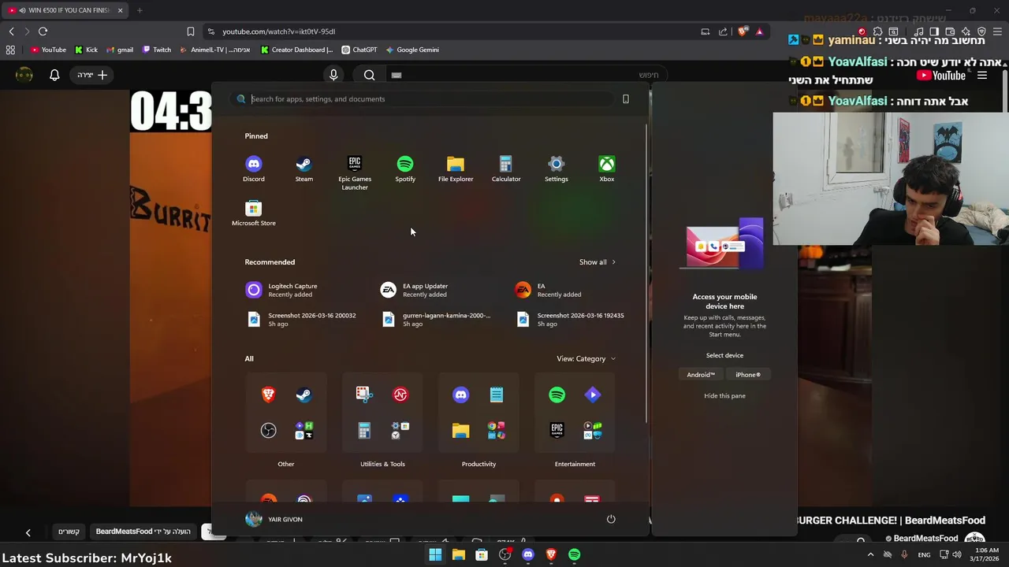Open the Google Gemini bookmark
Screen dimensions: 1009x567
tap(412, 50)
